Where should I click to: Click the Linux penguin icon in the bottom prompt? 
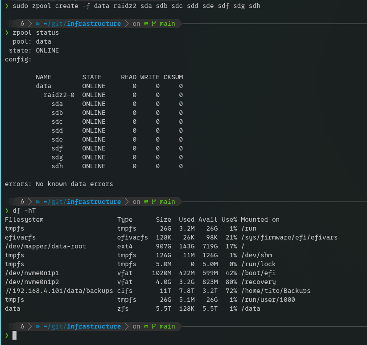(22, 326)
